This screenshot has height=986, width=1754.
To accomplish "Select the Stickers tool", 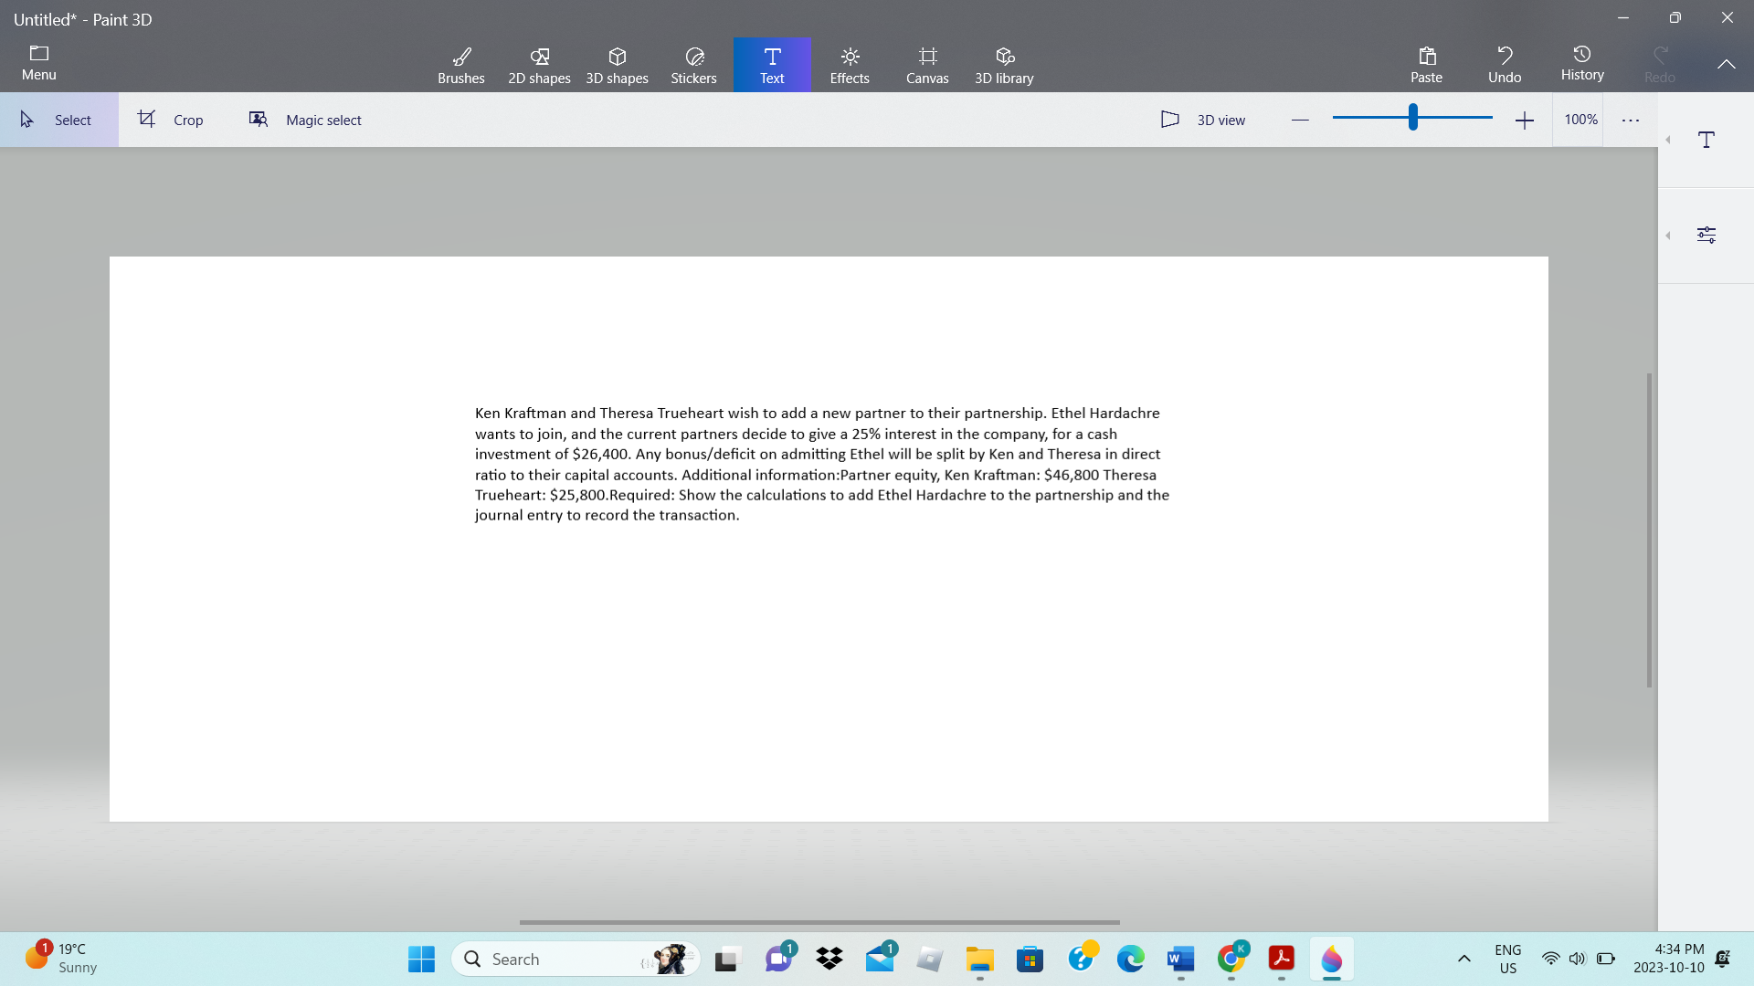I will pos(694,65).
